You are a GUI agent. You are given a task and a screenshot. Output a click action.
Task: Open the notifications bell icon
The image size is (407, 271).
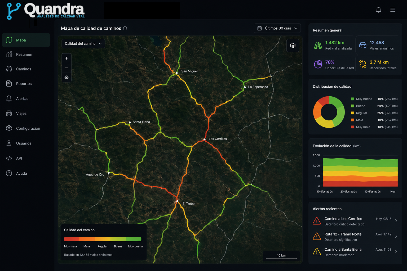click(x=378, y=10)
